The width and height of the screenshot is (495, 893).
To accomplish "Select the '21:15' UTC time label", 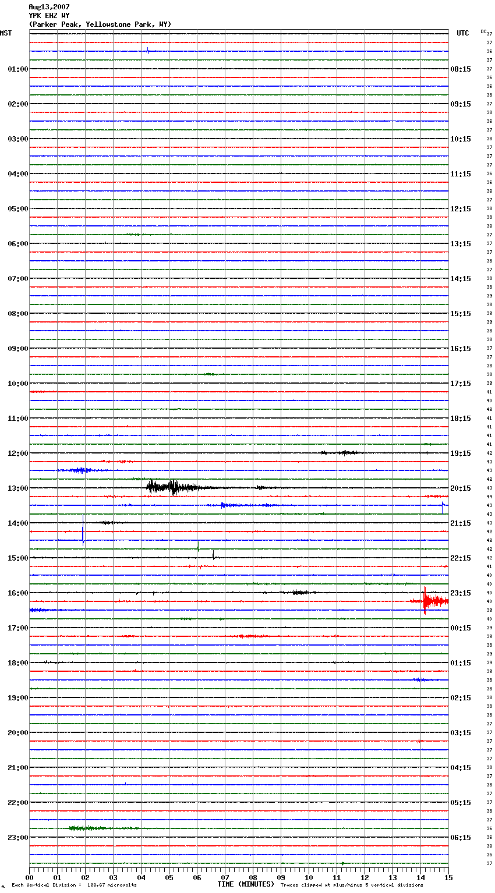I will 461,523.
